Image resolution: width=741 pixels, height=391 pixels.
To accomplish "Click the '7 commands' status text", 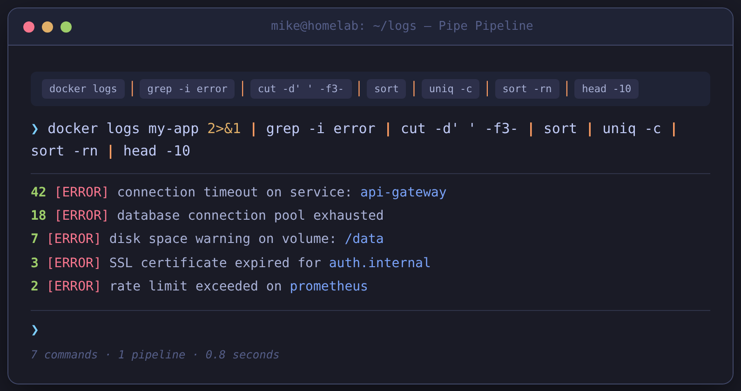I will 64,355.
